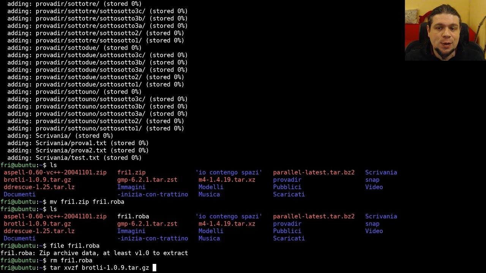Click the Scaricati directory in first listing

pos(289,195)
